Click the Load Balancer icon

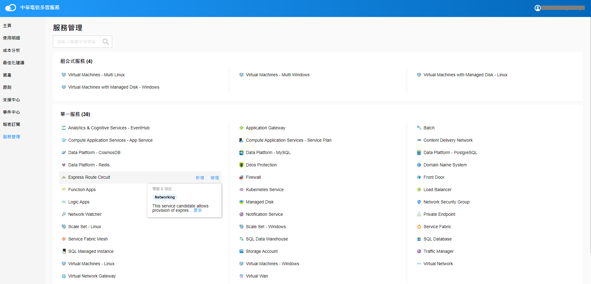click(419, 190)
